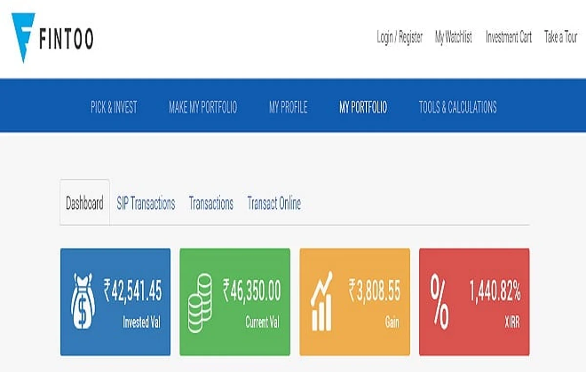Click the growth chart icon on Gain card

point(322,301)
